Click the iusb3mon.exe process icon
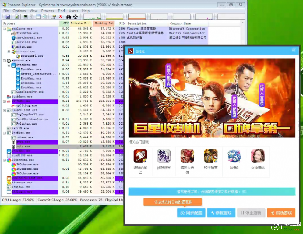Image resolution: width=303 pixels, height=234 pixels. click(x=9, y=97)
